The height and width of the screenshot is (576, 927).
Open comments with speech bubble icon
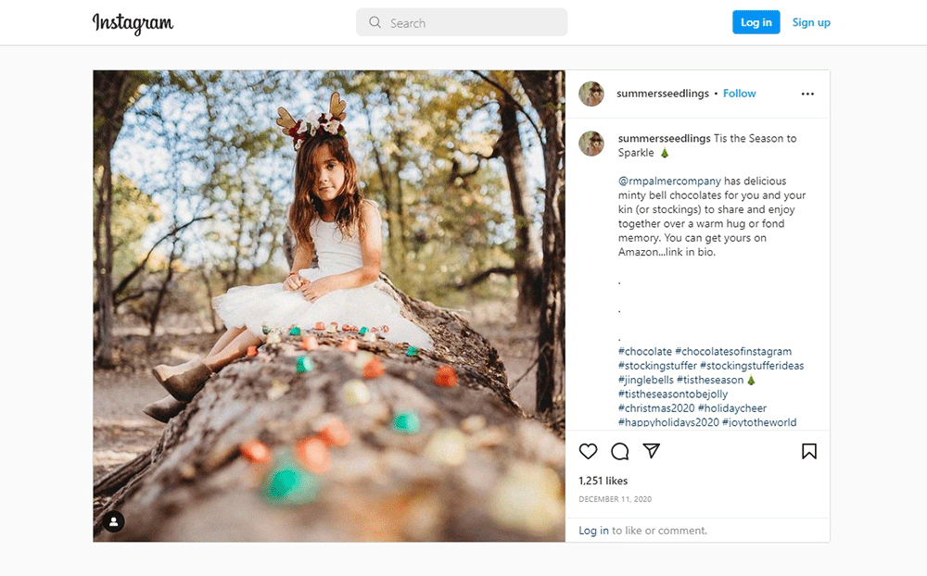[620, 451]
